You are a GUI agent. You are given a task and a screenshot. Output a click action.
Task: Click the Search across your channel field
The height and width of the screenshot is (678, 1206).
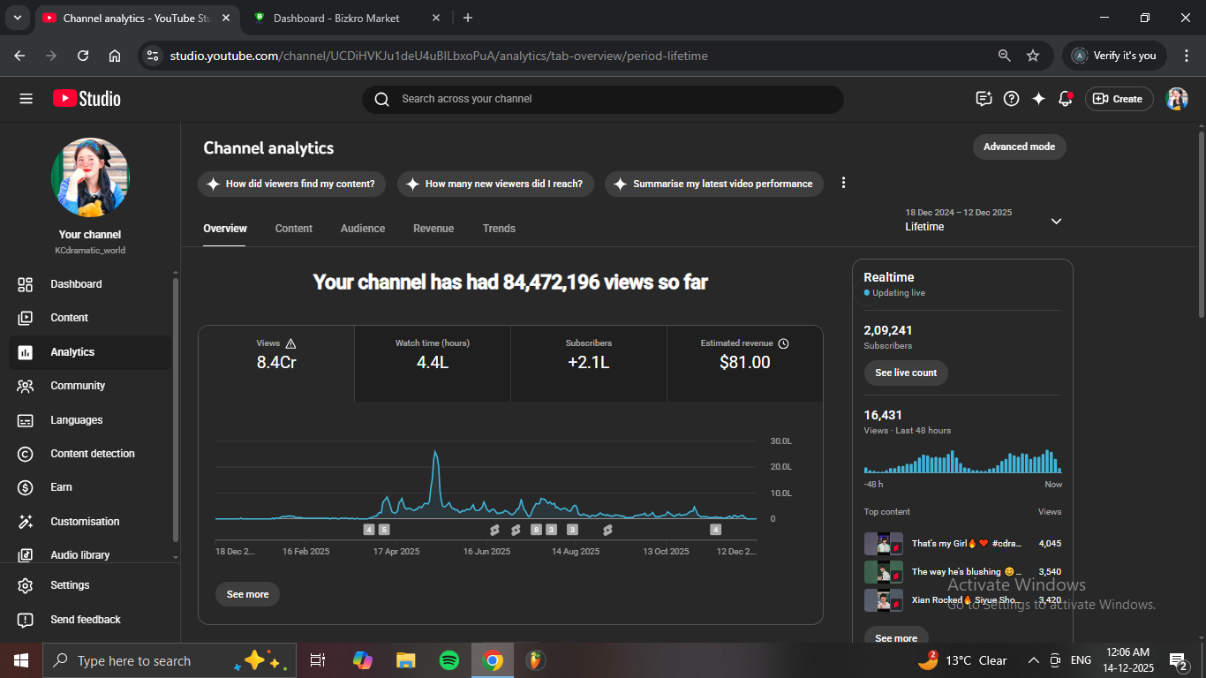pyautogui.click(x=602, y=99)
